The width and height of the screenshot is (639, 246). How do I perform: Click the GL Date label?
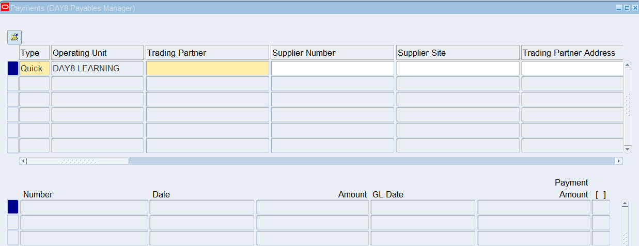pyautogui.click(x=388, y=194)
